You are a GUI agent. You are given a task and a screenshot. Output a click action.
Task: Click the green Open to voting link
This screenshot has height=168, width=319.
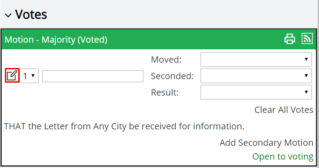click(x=283, y=156)
